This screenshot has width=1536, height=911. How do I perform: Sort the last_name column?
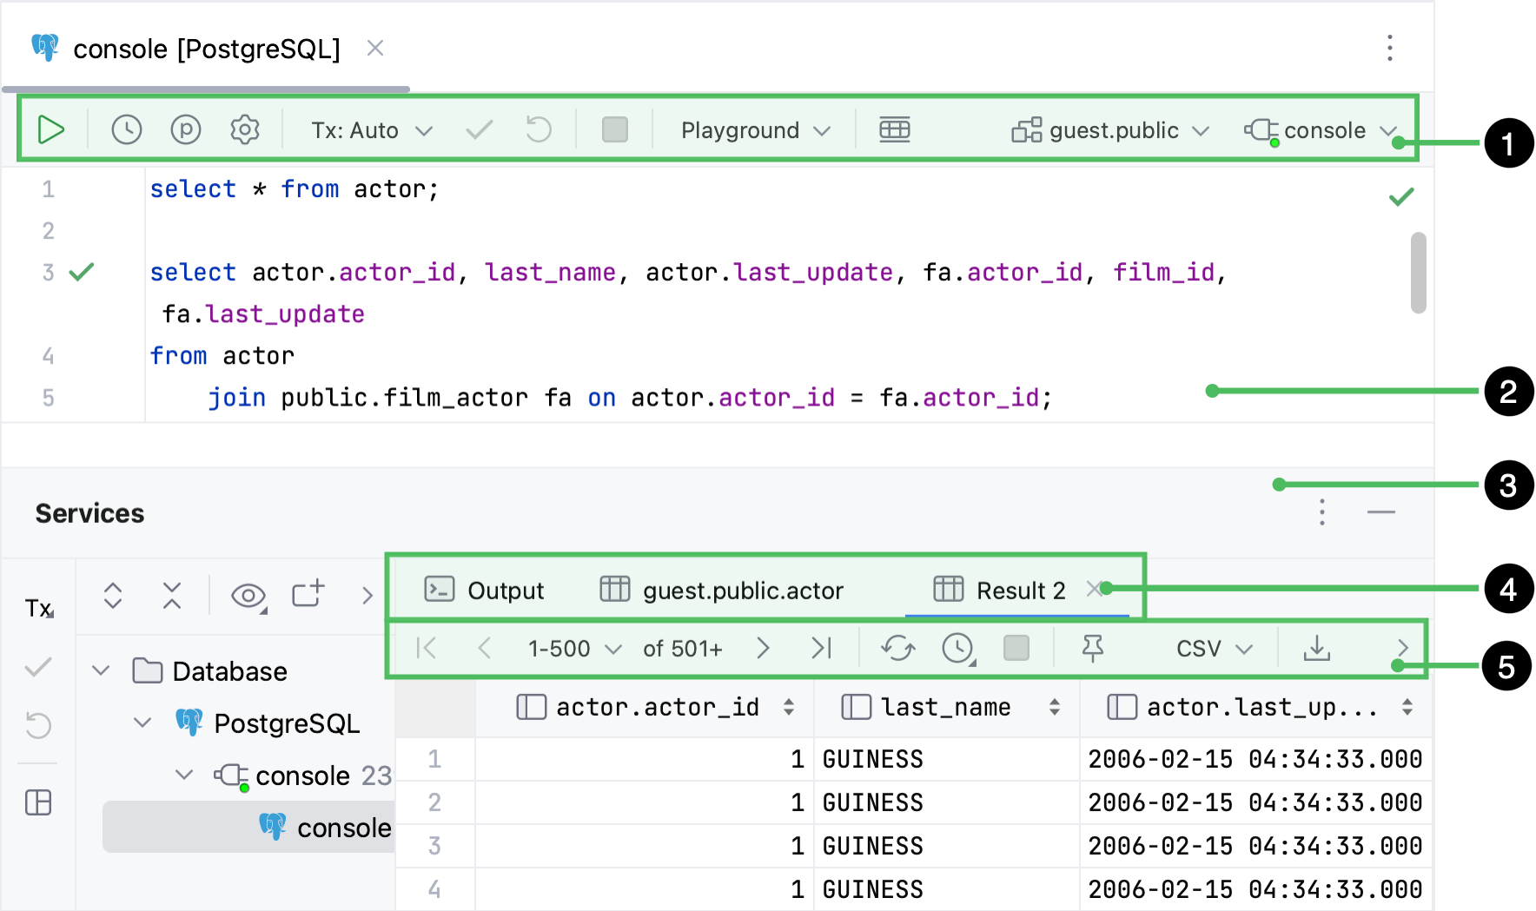pos(1054,706)
